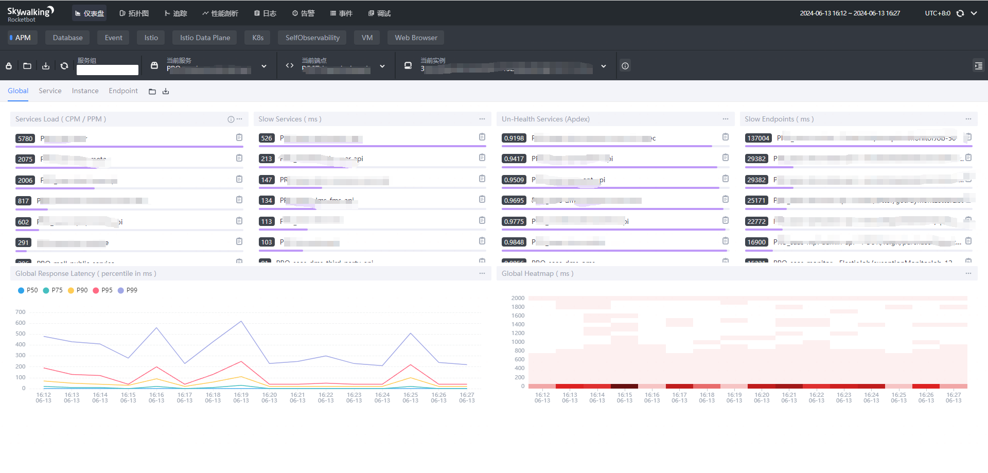
Task: Copy name of service with load 5780
Action: 239,137
